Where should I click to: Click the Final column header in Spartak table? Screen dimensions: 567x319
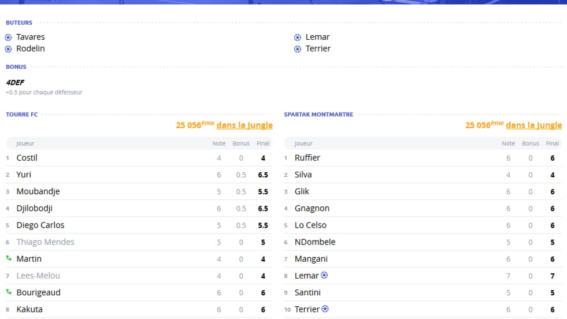pyautogui.click(x=552, y=143)
